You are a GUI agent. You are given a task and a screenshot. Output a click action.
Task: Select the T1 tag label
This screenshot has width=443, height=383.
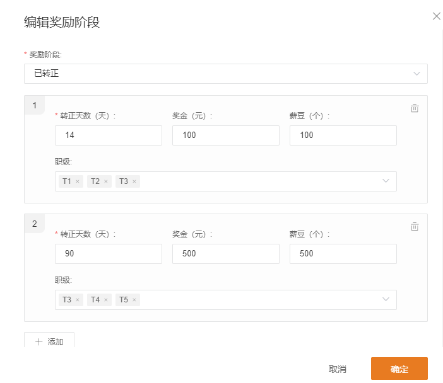(67, 181)
